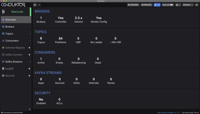Image resolution: width=200 pixels, height=114 pixels.
Task: Open the Consumers section in sidebar
Action: click(16, 41)
